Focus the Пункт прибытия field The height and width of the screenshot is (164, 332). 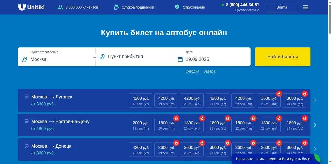coord(134,57)
